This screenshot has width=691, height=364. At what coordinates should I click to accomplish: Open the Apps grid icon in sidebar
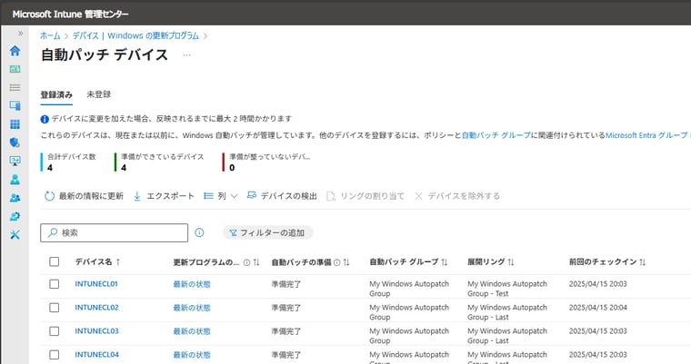click(x=15, y=124)
